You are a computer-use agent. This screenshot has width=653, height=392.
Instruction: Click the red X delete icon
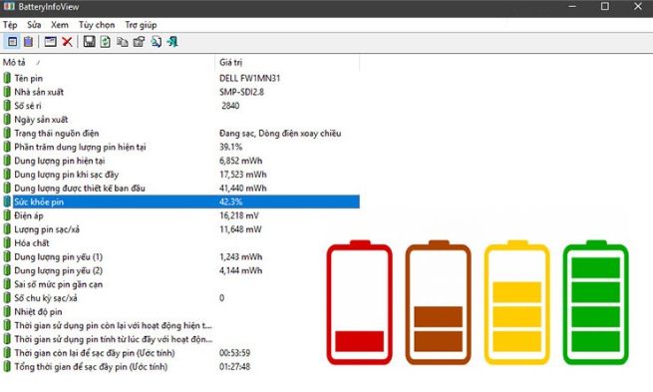tap(67, 42)
